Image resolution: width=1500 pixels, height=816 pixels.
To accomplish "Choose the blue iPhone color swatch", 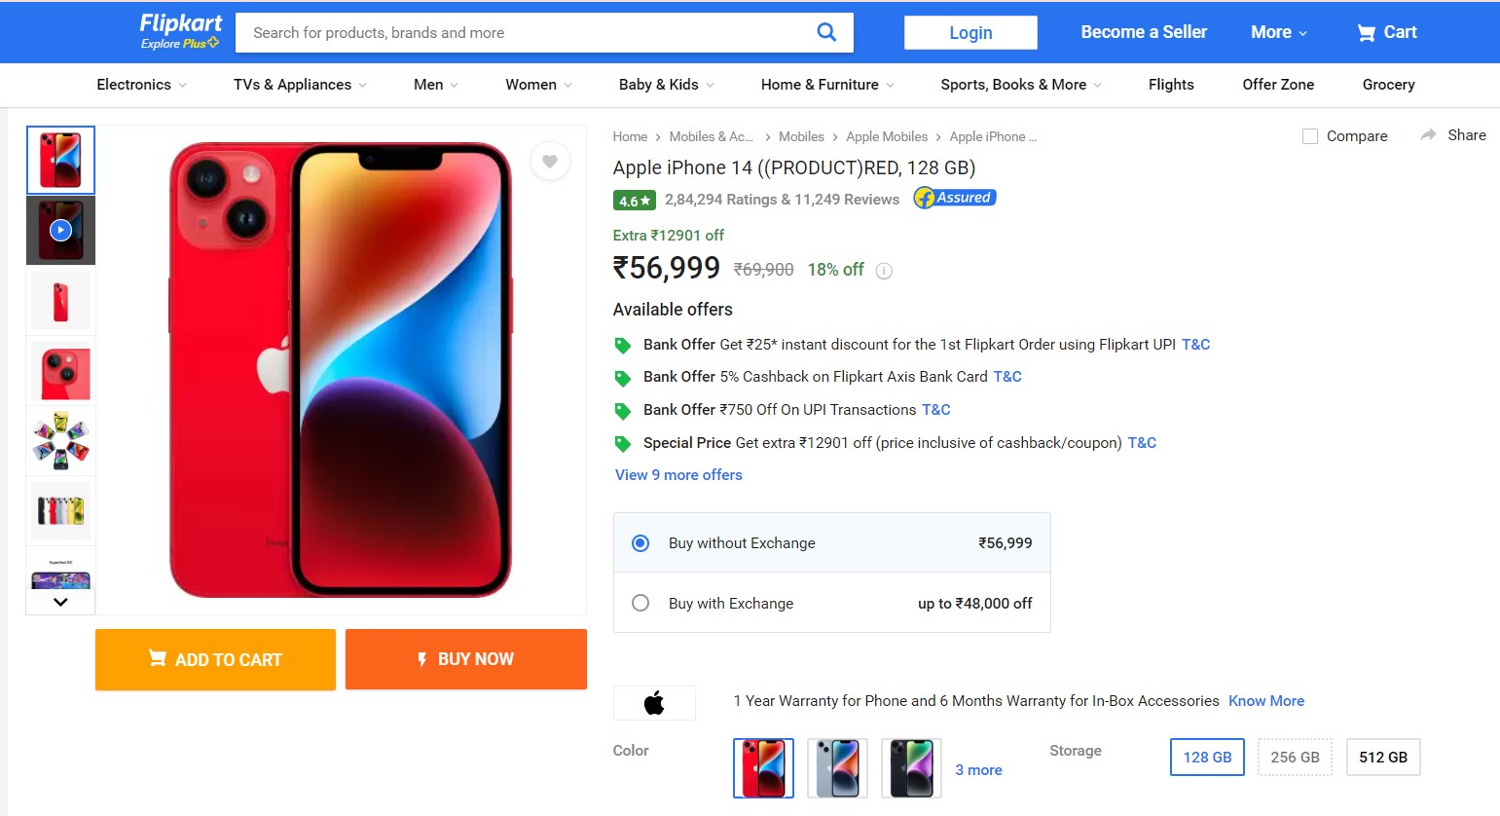I will tap(837, 768).
